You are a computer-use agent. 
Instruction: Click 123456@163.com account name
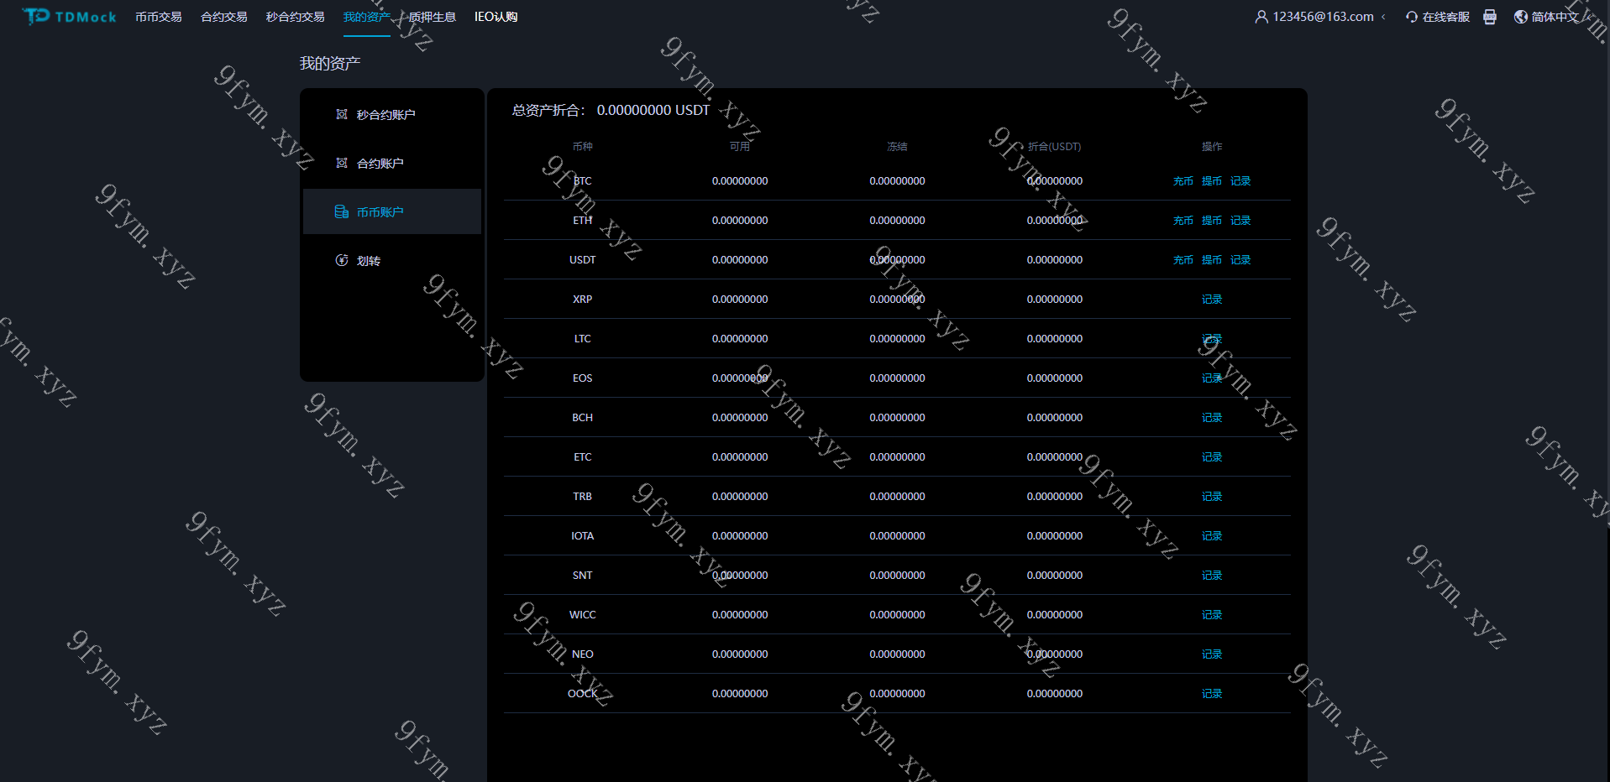(x=1324, y=17)
